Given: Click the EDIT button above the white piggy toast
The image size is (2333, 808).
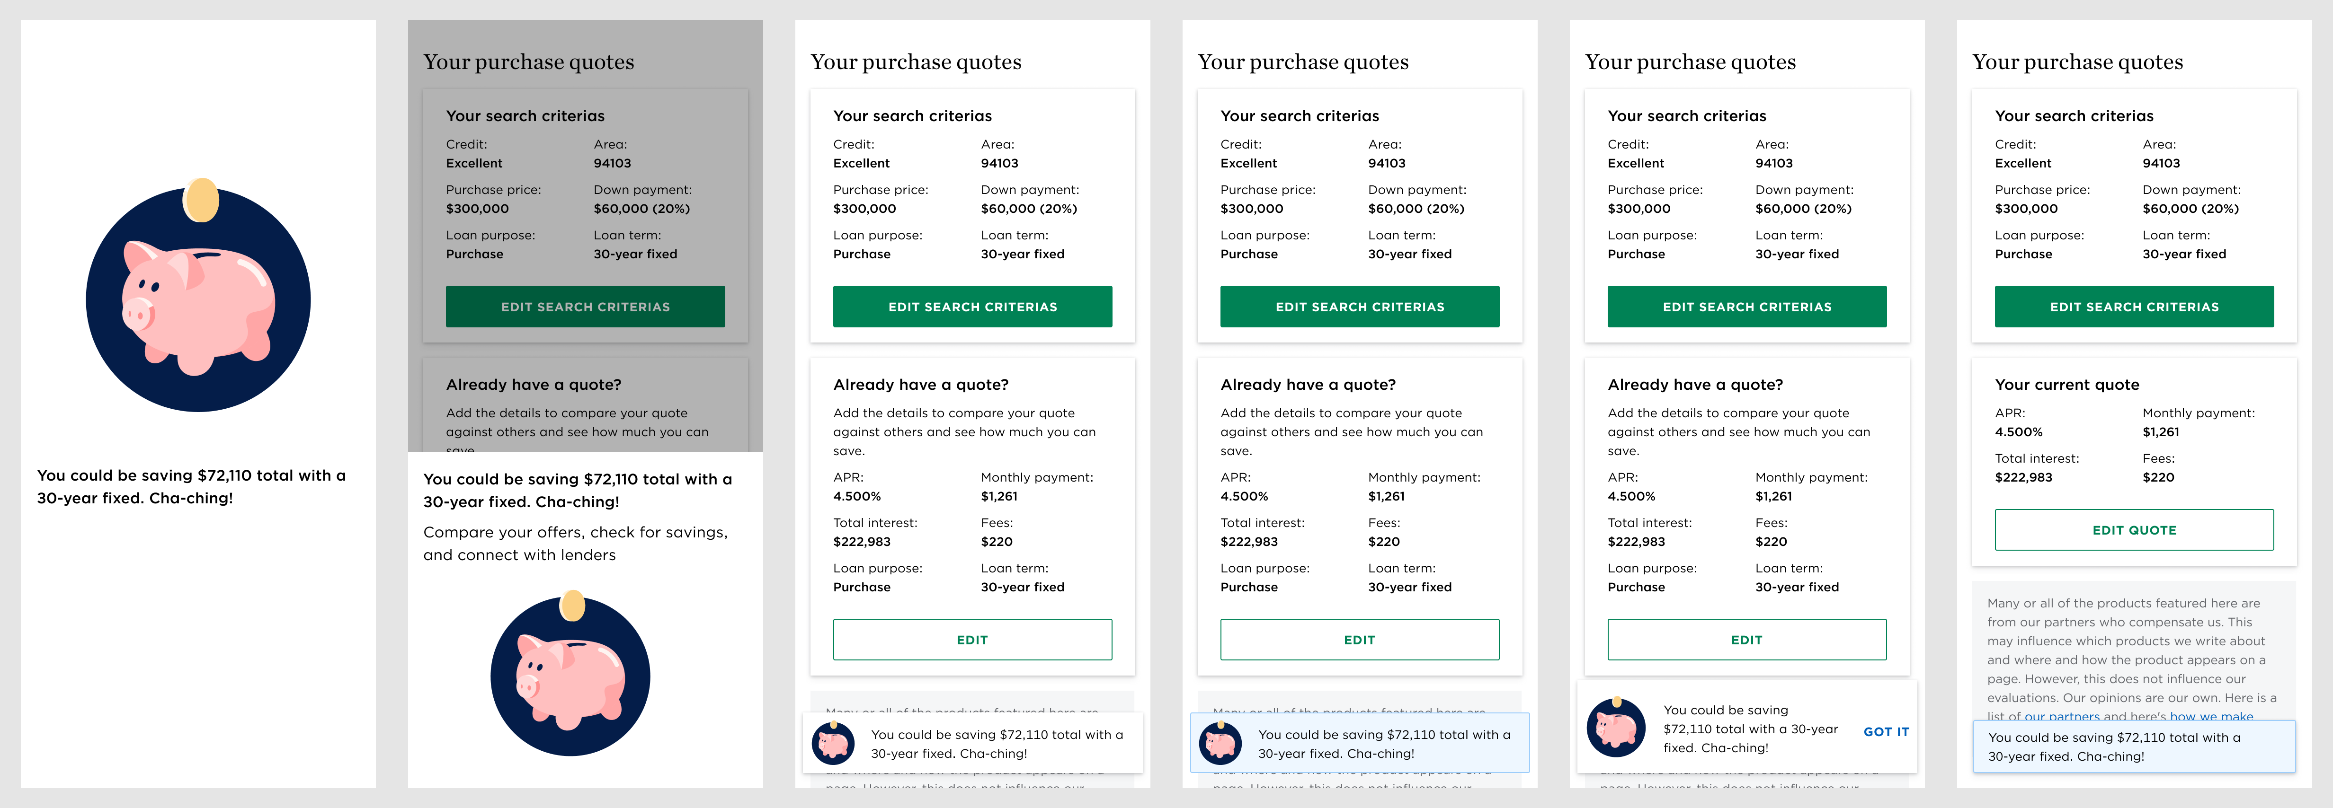Looking at the screenshot, I should pos(973,640).
